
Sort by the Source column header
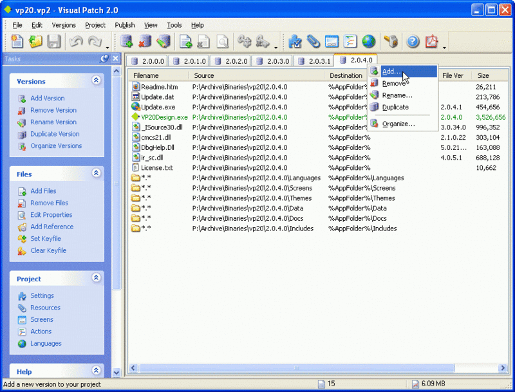point(257,75)
